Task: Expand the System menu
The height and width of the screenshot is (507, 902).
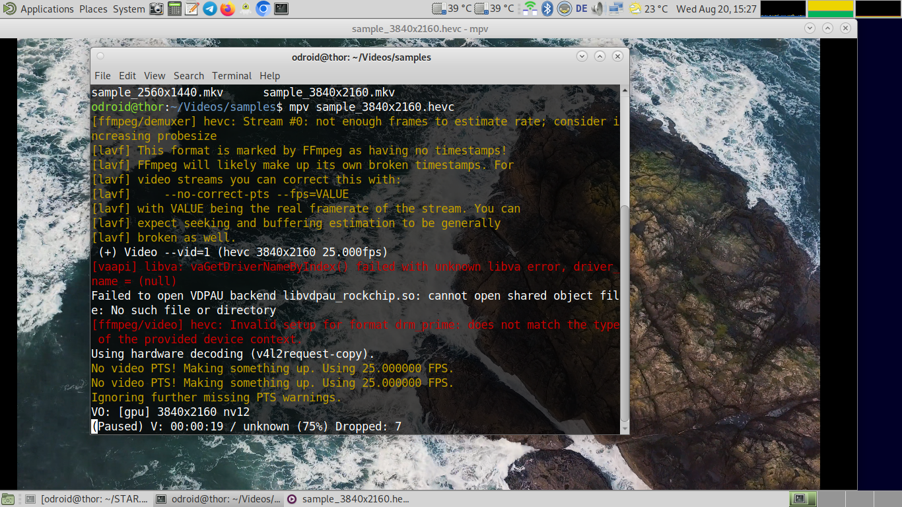Action: [129, 9]
